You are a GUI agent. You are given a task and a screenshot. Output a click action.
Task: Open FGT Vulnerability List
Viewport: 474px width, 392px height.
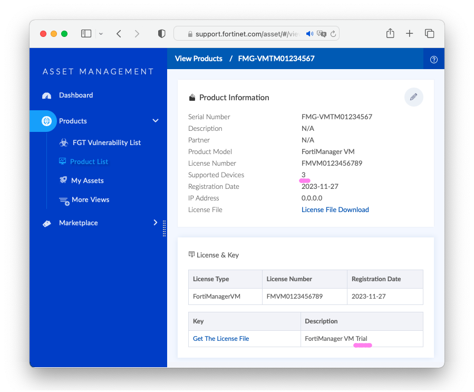[x=107, y=142]
